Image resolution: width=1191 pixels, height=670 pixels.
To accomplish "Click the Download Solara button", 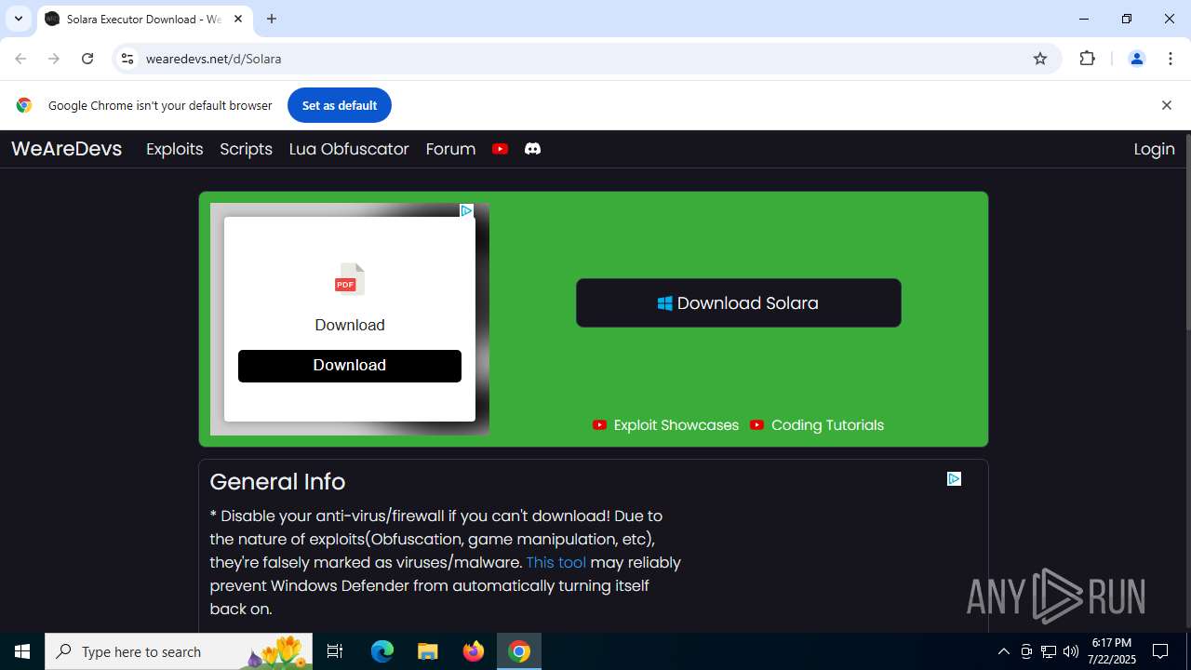I will click(x=739, y=302).
